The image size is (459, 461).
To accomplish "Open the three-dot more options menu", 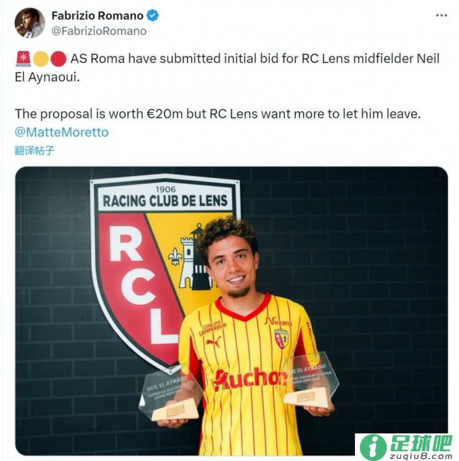I will click(x=441, y=15).
